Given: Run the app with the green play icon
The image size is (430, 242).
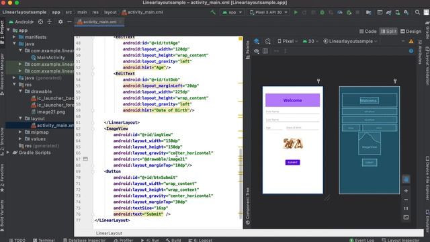Looking at the screenshot, I should point(296,12).
